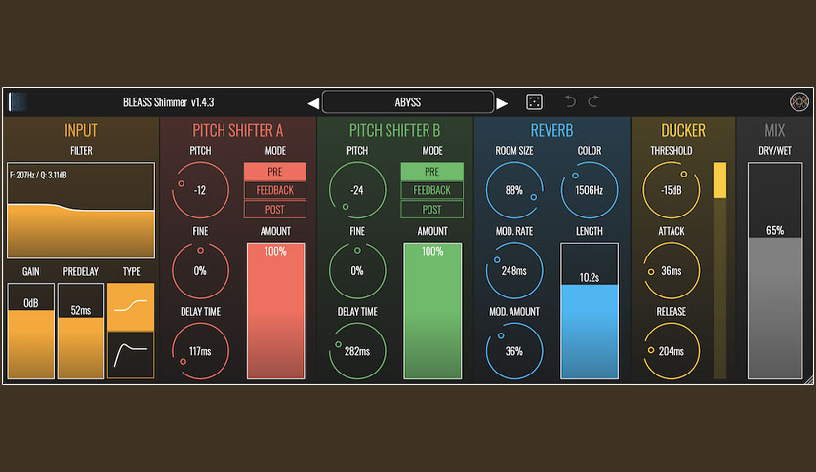Click the reverb length slider at 10.2s
The image size is (816, 472).
[590, 311]
